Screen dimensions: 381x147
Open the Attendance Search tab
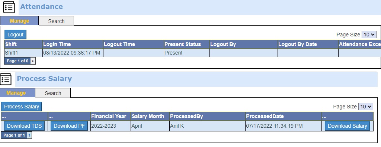pos(56,21)
